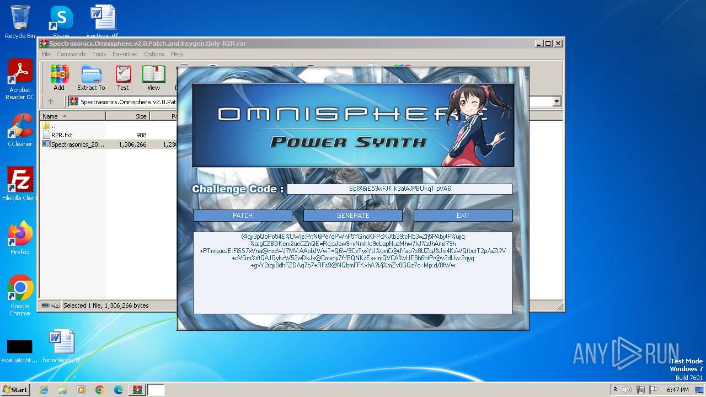Maximize the WinRAR window
This screenshot has height=397, width=706.
tap(548, 43)
